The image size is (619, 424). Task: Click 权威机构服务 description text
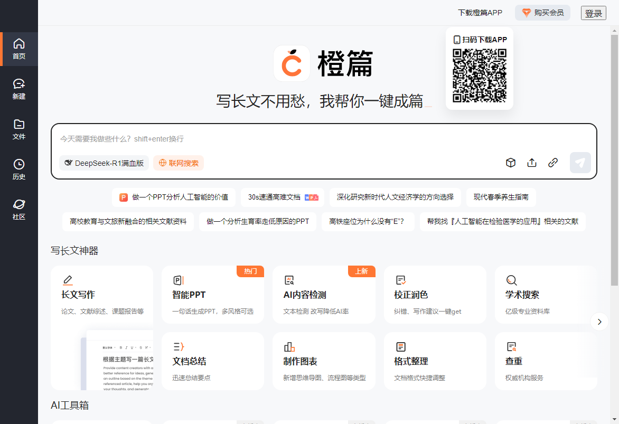(524, 378)
